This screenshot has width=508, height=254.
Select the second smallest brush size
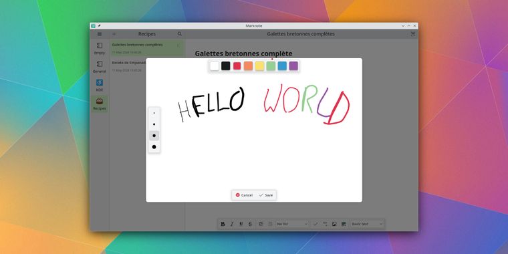(x=154, y=124)
